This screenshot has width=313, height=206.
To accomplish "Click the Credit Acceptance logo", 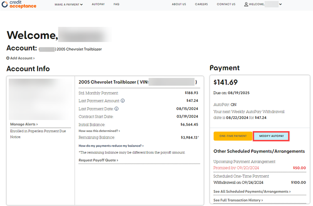I will point(19,5).
